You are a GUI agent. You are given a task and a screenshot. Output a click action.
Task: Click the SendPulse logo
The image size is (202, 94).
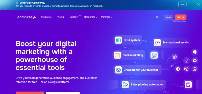point(26,17)
